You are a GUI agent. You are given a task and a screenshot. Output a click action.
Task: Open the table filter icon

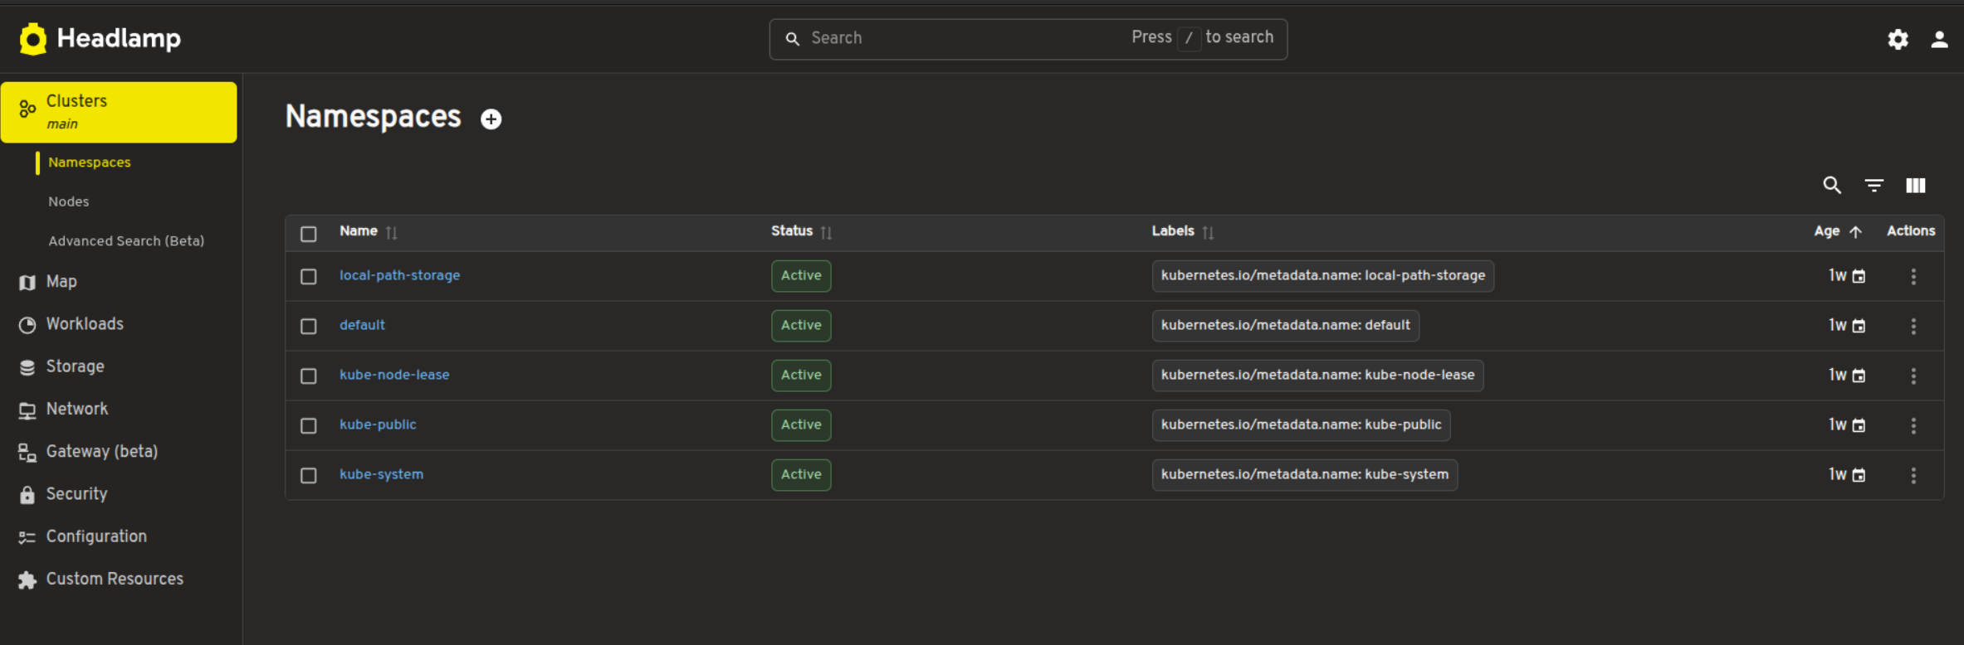[x=1874, y=186]
